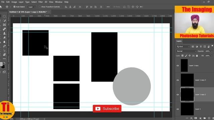
Task: Open the Fill slider dropdown arrow
Action: (212, 56)
